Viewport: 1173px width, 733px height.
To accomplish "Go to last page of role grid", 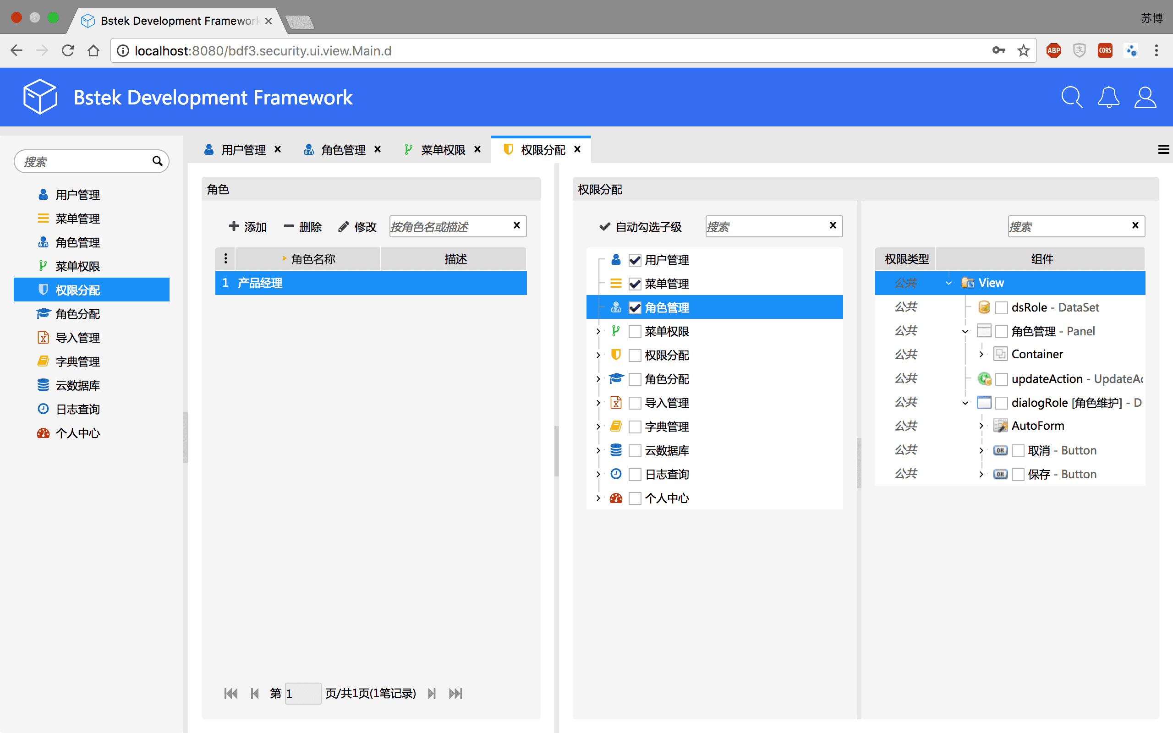I will tap(455, 694).
